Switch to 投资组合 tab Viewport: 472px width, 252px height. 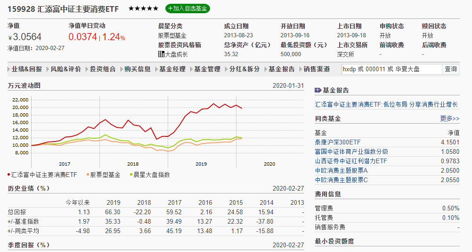(103, 69)
